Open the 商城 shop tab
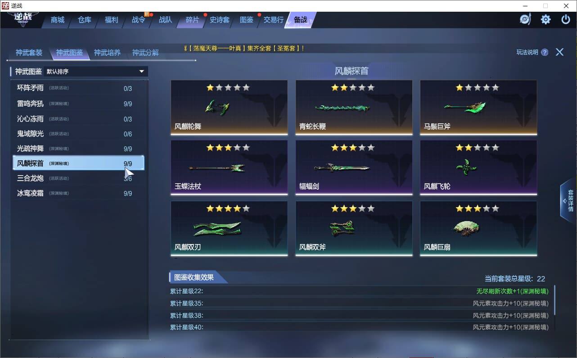The width and height of the screenshot is (577, 358). coord(58,20)
